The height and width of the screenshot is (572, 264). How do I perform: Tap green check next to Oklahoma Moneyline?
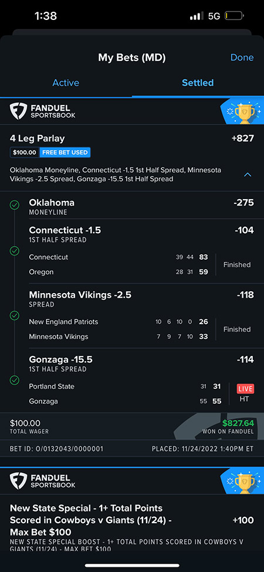click(14, 205)
